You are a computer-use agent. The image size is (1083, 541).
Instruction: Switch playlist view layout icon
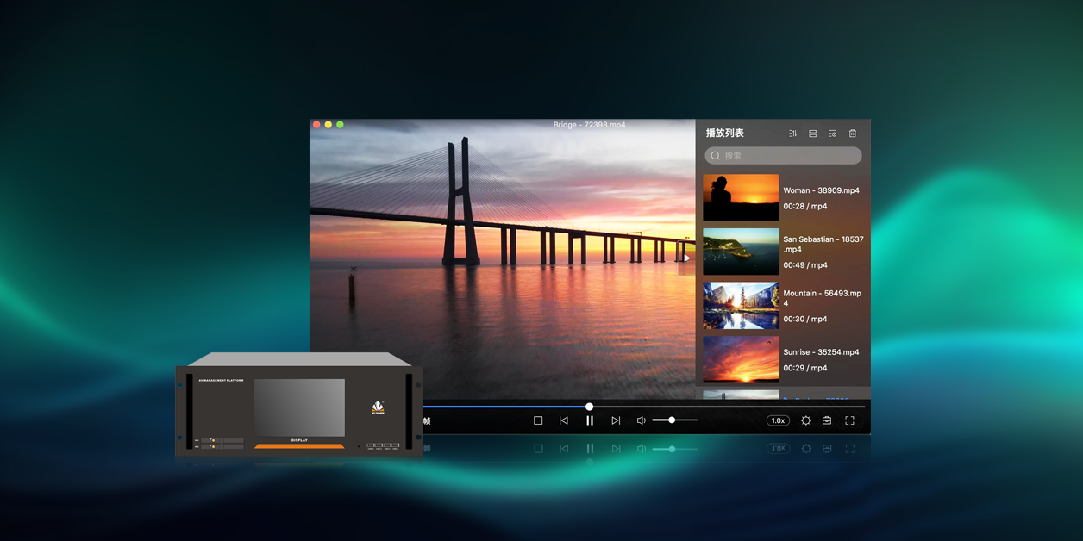pos(812,134)
